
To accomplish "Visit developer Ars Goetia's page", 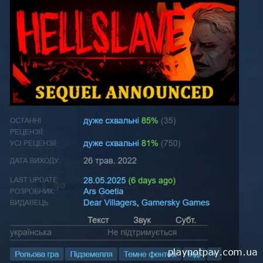I will click(x=103, y=191).
